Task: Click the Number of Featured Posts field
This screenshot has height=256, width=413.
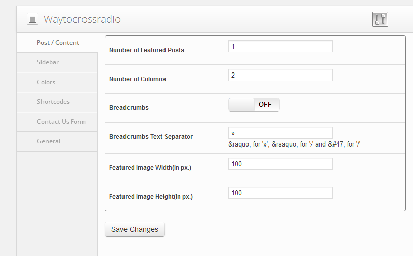Action: [x=280, y=46]
